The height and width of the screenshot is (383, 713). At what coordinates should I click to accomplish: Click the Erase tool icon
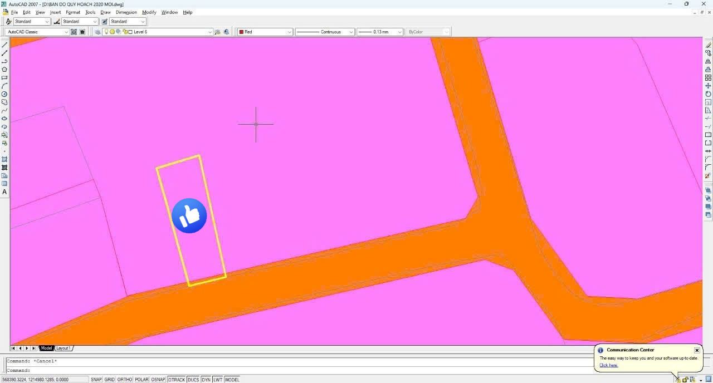coord(708,45)
